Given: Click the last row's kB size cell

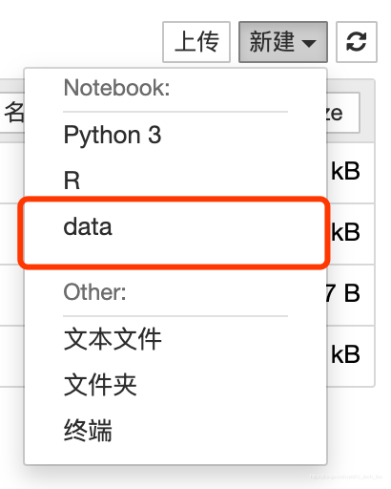Looking at the screenshot, I should click(345, 354).
